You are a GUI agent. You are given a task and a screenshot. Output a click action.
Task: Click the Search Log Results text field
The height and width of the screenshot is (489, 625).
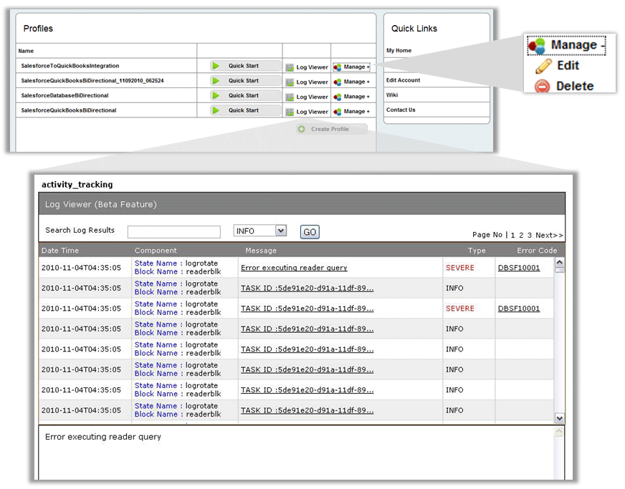(x=173, y=232)
